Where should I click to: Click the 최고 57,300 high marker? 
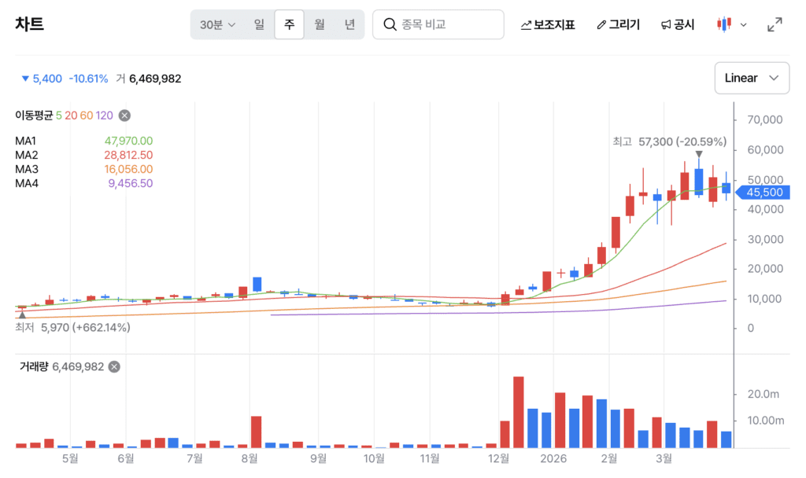669,142
